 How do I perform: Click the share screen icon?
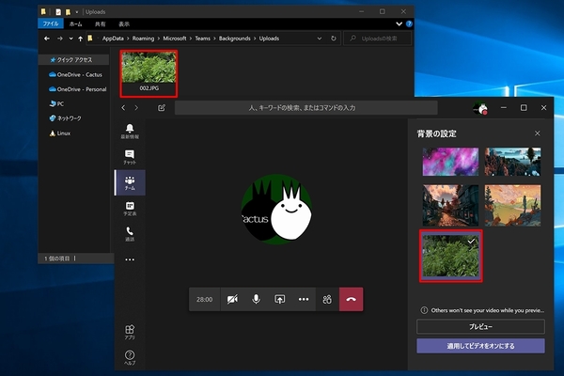tap(279, 299)
